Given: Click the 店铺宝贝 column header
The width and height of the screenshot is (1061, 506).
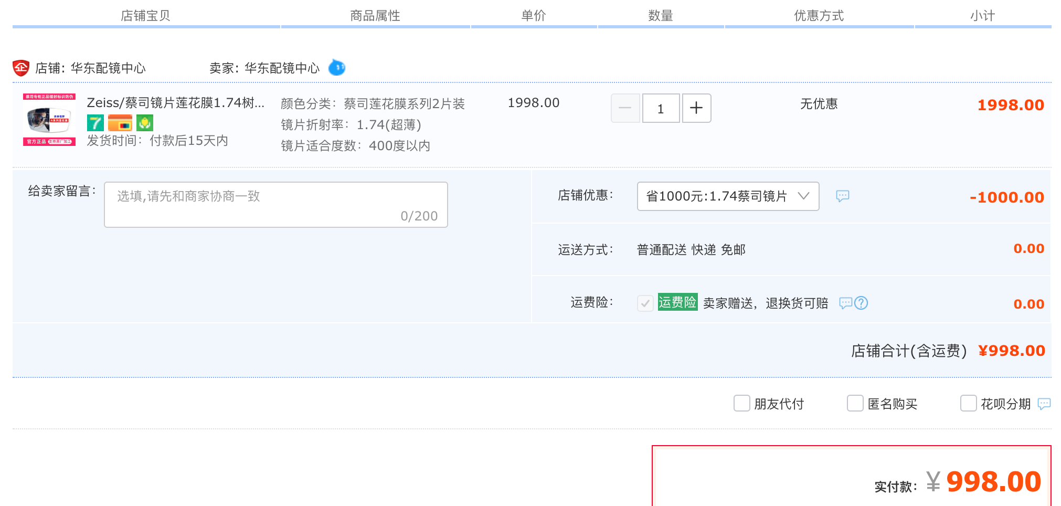Looking at the screenshot, I should pos(146,16).
